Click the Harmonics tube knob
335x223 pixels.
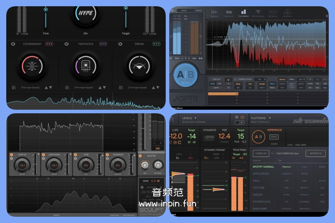point(86,66)
